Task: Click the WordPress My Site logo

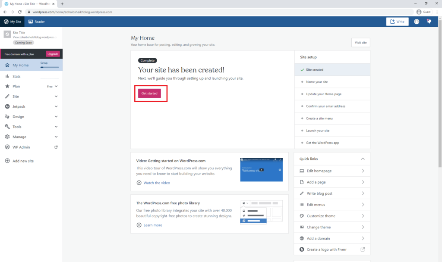Action: pyautogui.click(x=6, y=22)
